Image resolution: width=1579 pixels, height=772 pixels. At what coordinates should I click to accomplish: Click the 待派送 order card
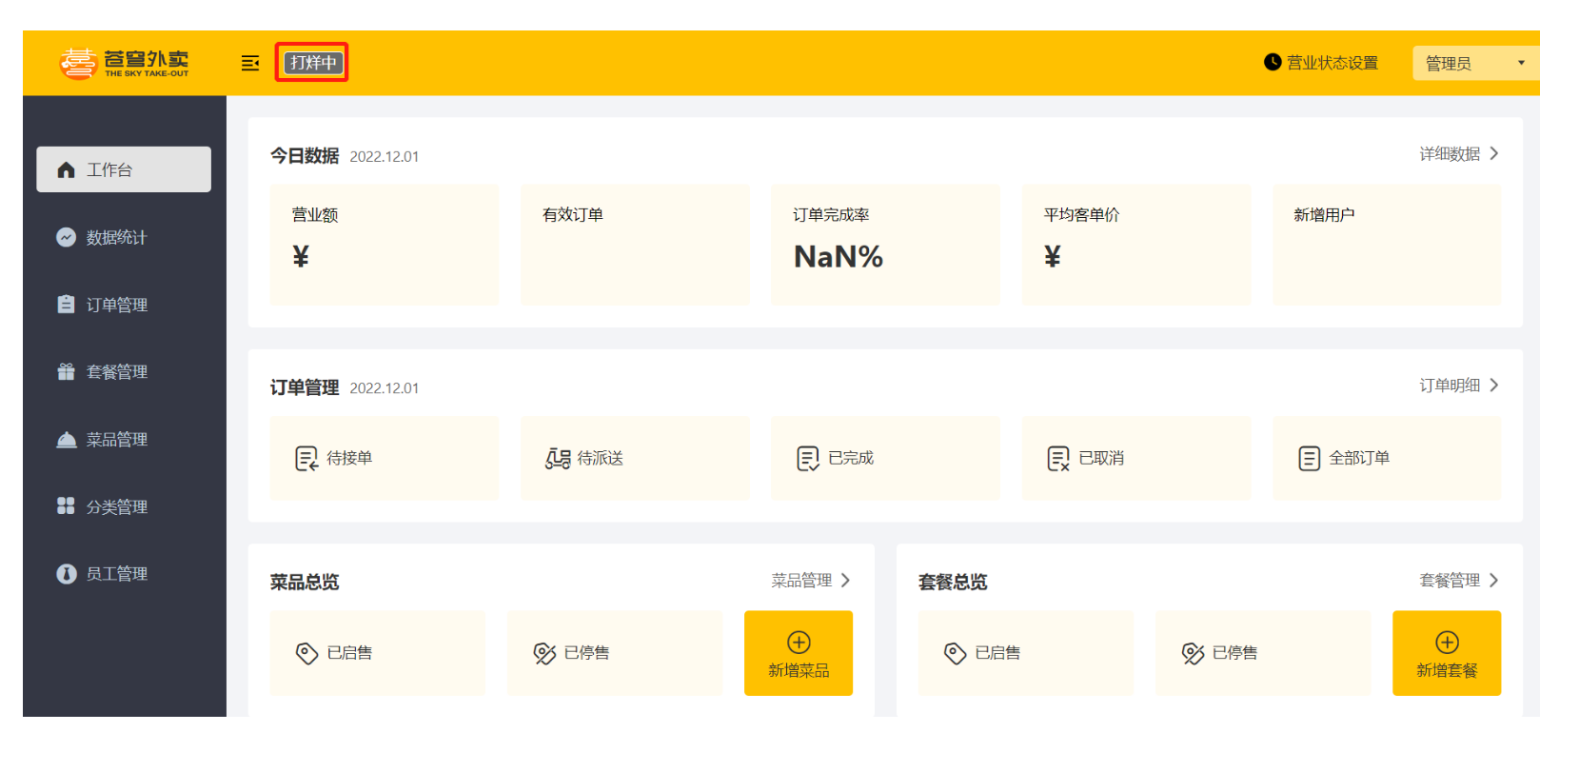[x=635, y=458]
